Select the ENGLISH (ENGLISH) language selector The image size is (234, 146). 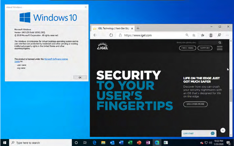(x=186, y=43)
